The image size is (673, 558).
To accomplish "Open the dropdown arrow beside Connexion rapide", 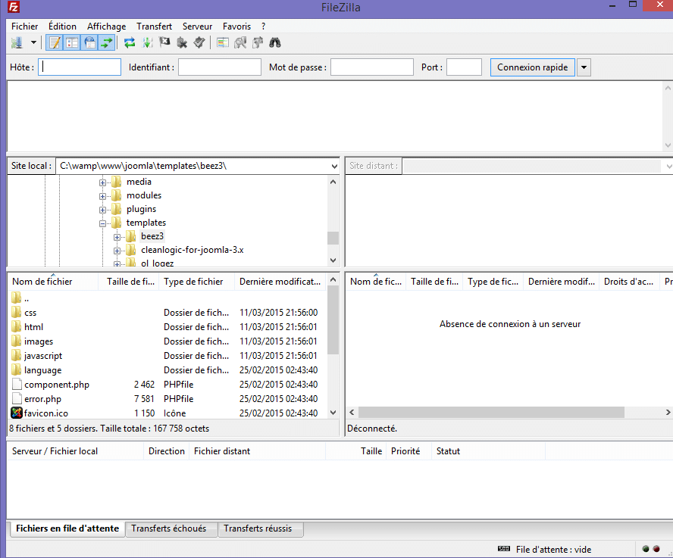I will [x=584, y=67].
